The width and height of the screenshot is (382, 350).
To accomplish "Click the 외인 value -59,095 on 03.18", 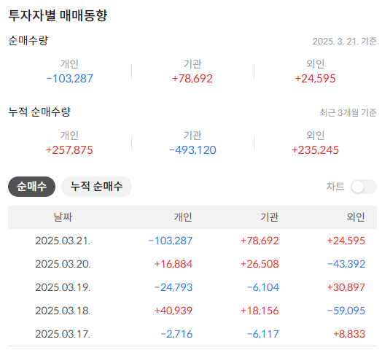I will (x=346, y=311).
